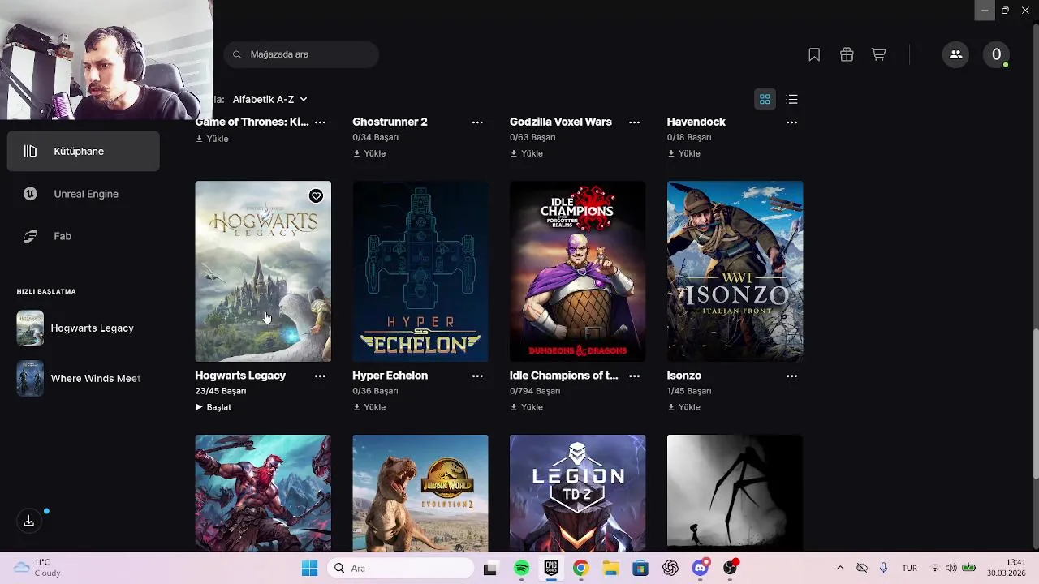Focus the Mağazada ara search field

click(x=301, y=54)
